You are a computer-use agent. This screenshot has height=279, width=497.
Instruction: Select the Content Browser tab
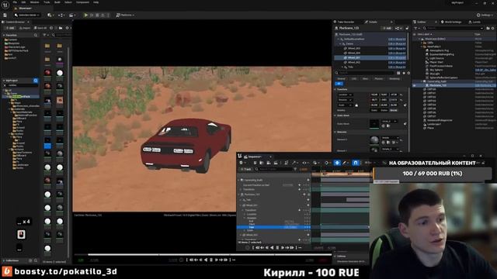pos(16,22)
